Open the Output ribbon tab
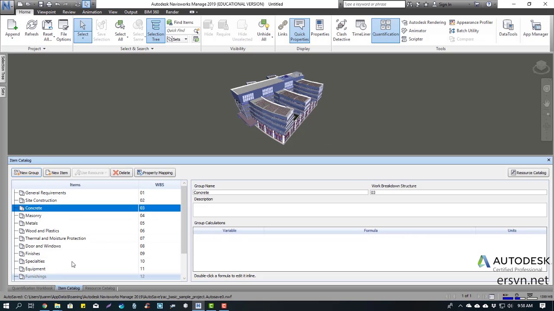The height and width of the screenshot is (311, 554). pos(131,12)
